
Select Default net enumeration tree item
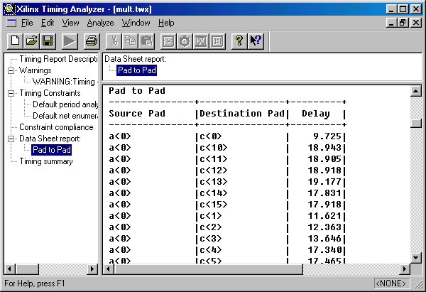[x=65, y=116]
